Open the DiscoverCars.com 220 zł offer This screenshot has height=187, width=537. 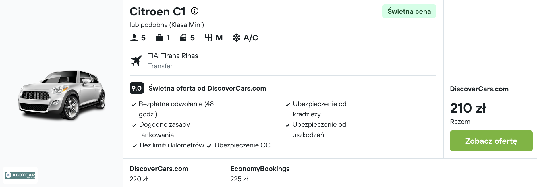159,174
